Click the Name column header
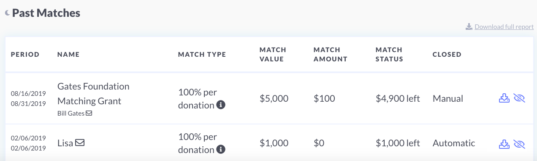Screen dimensions: 537x161 (68, 54)
